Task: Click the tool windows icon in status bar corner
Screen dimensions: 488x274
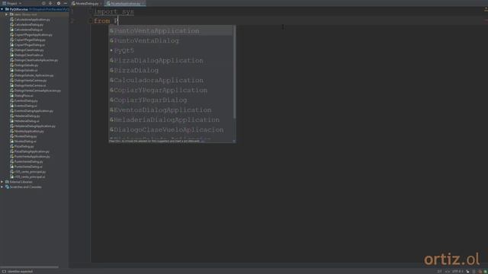Action: 4,271
